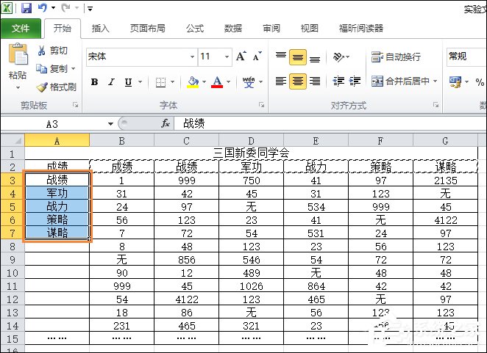This screenshot has width=487, height=353.
Task: Toggle Wrap Text (自动换行)
Action: click(x=397, y=57)
